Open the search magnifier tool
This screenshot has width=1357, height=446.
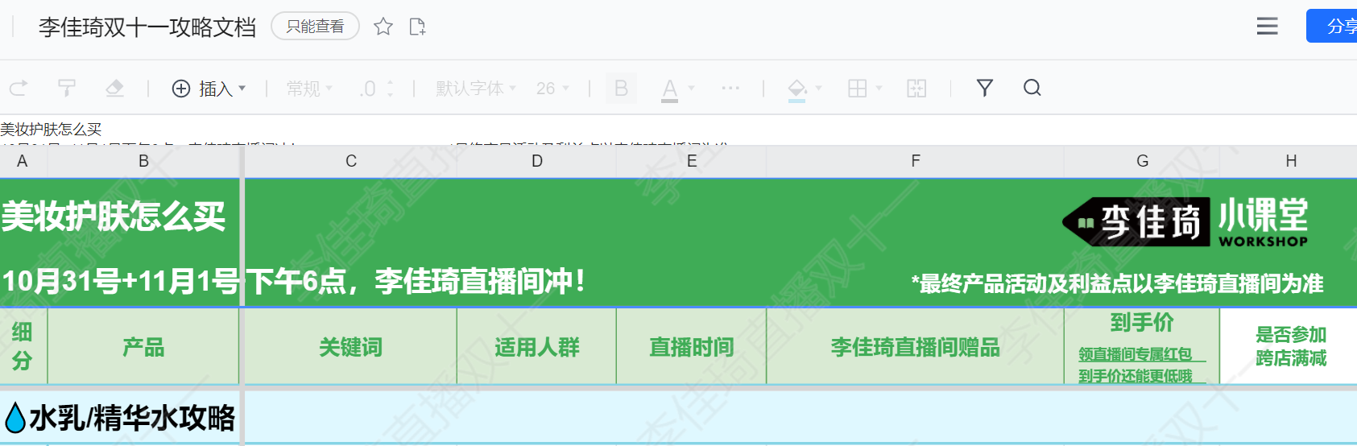(x=1032, y=88)
